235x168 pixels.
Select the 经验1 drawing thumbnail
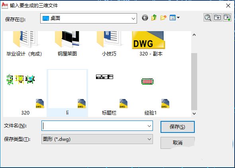147,81
